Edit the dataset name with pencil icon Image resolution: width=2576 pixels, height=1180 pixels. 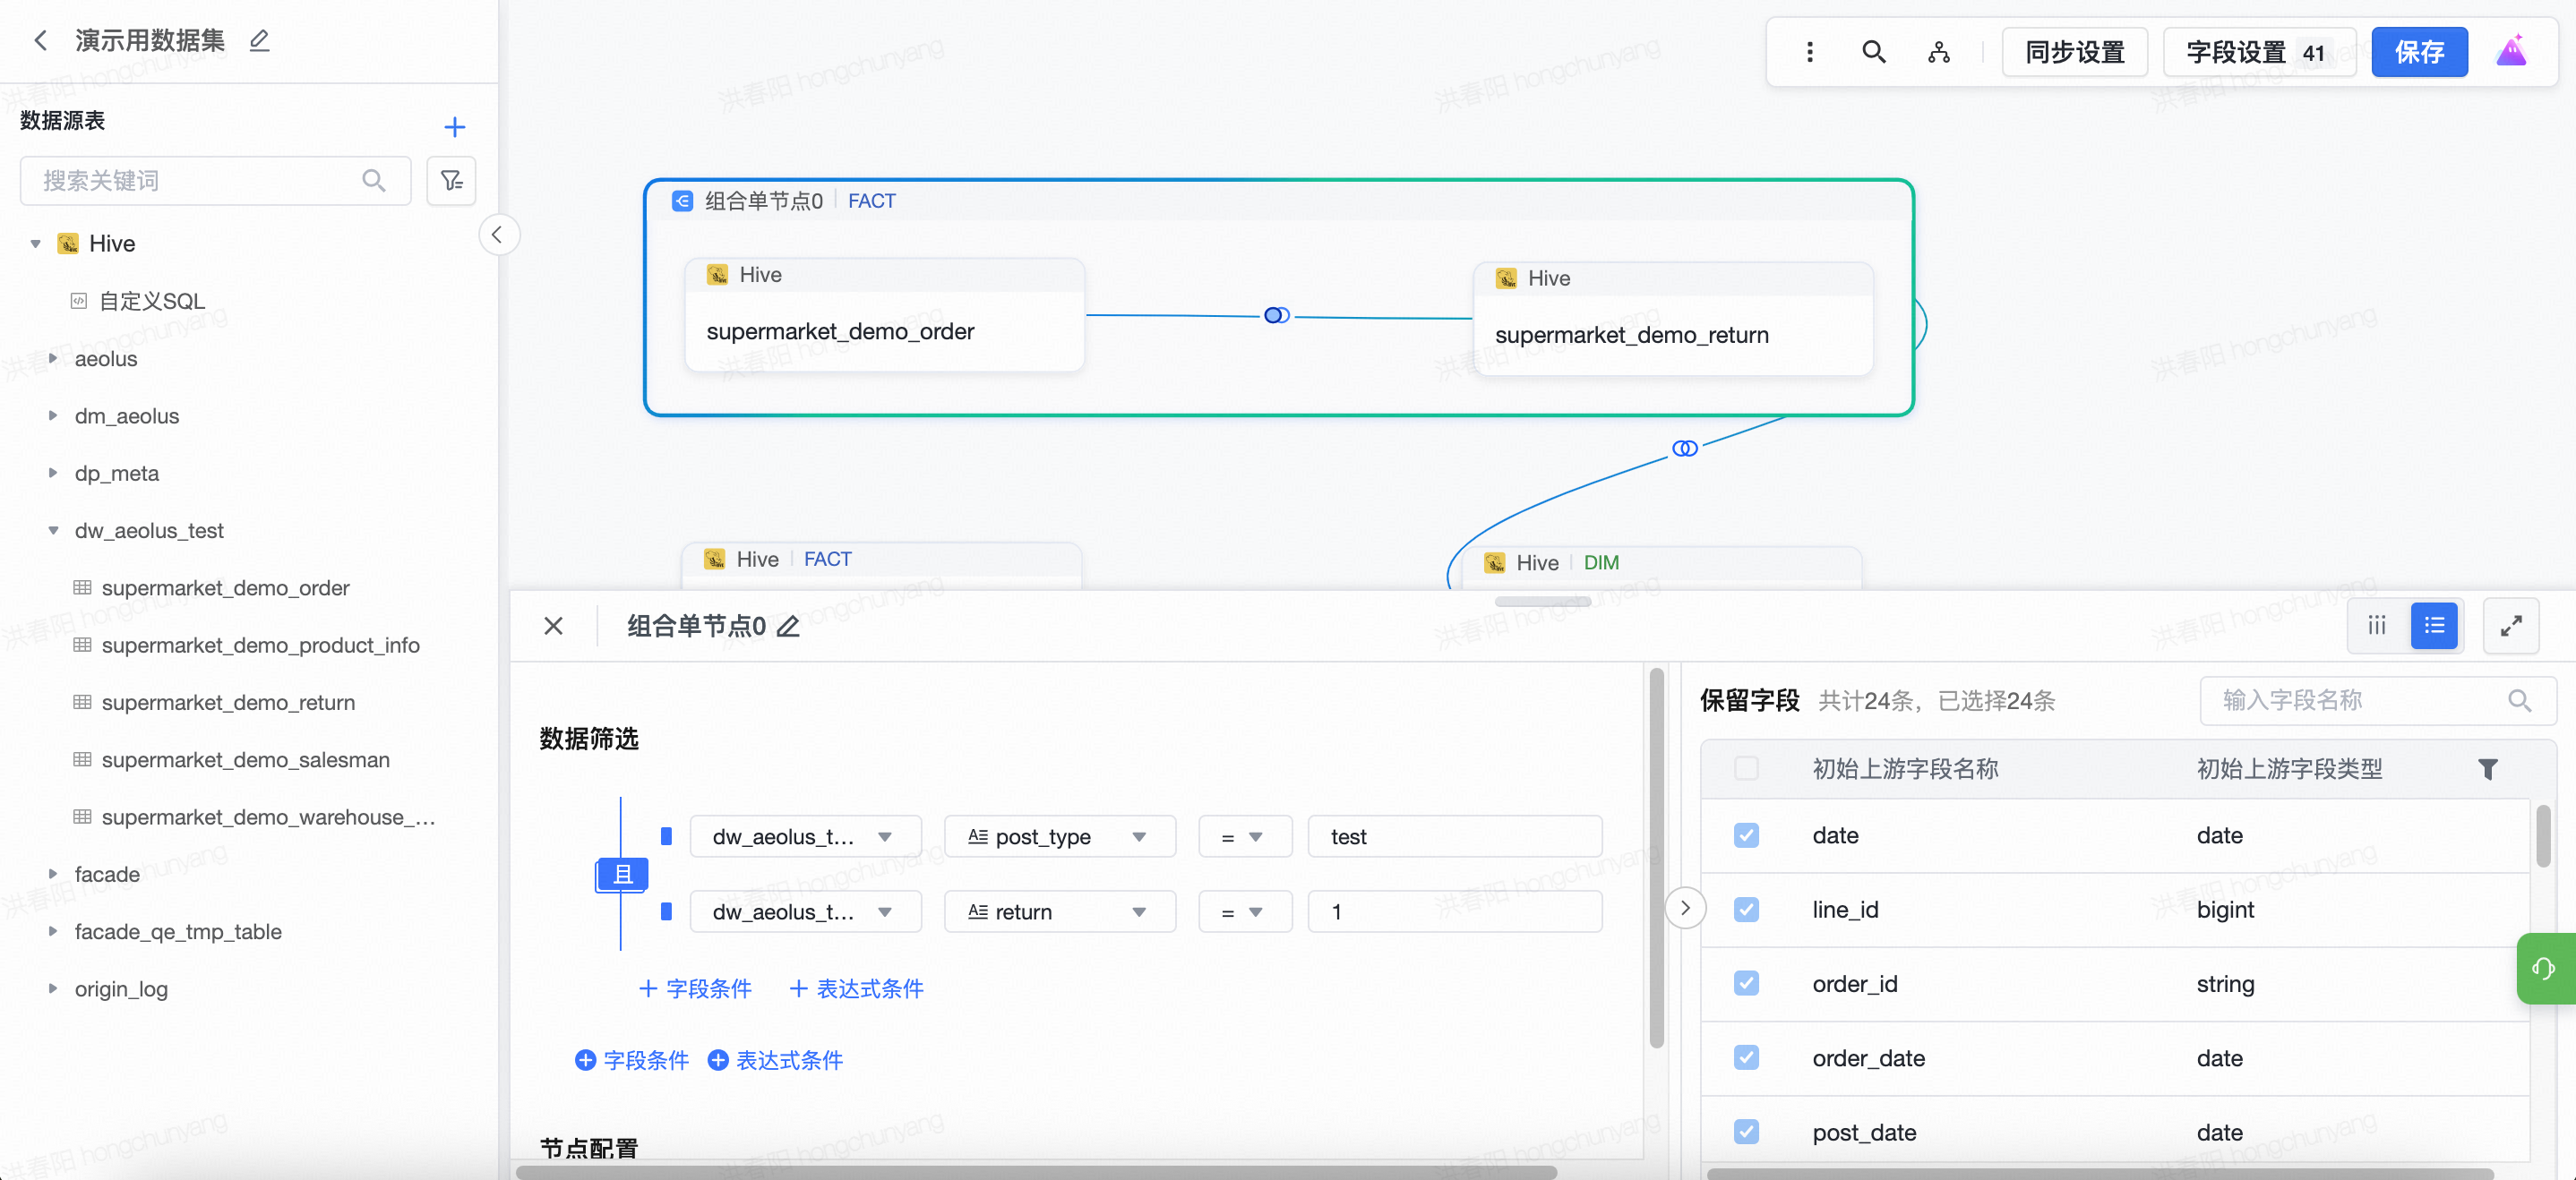pos(260,41)
